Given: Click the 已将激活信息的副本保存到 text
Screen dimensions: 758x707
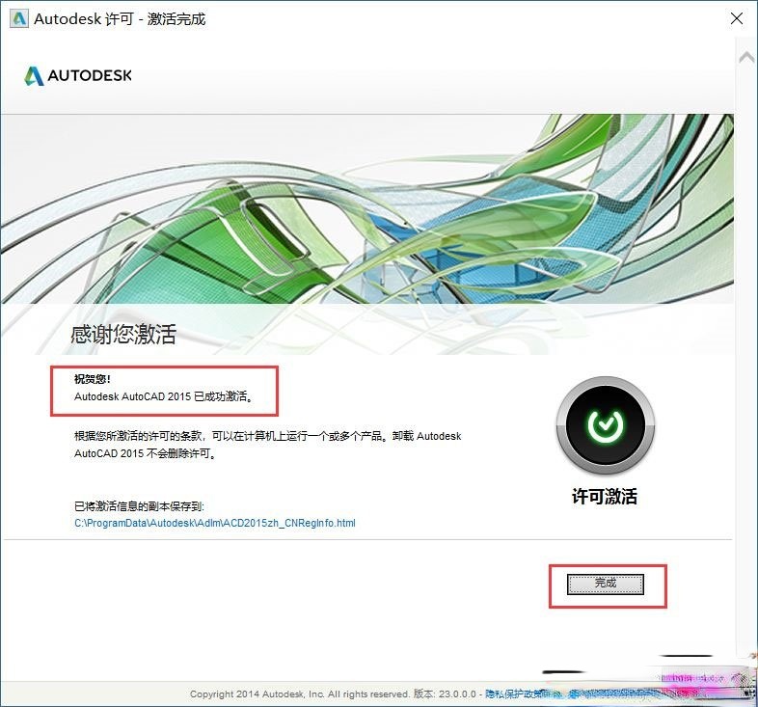Looking at the screenshot, I should (139, 505).
